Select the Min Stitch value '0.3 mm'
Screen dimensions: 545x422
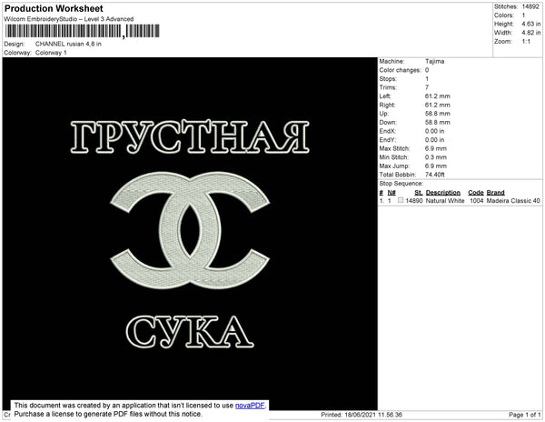pos(436,157)
